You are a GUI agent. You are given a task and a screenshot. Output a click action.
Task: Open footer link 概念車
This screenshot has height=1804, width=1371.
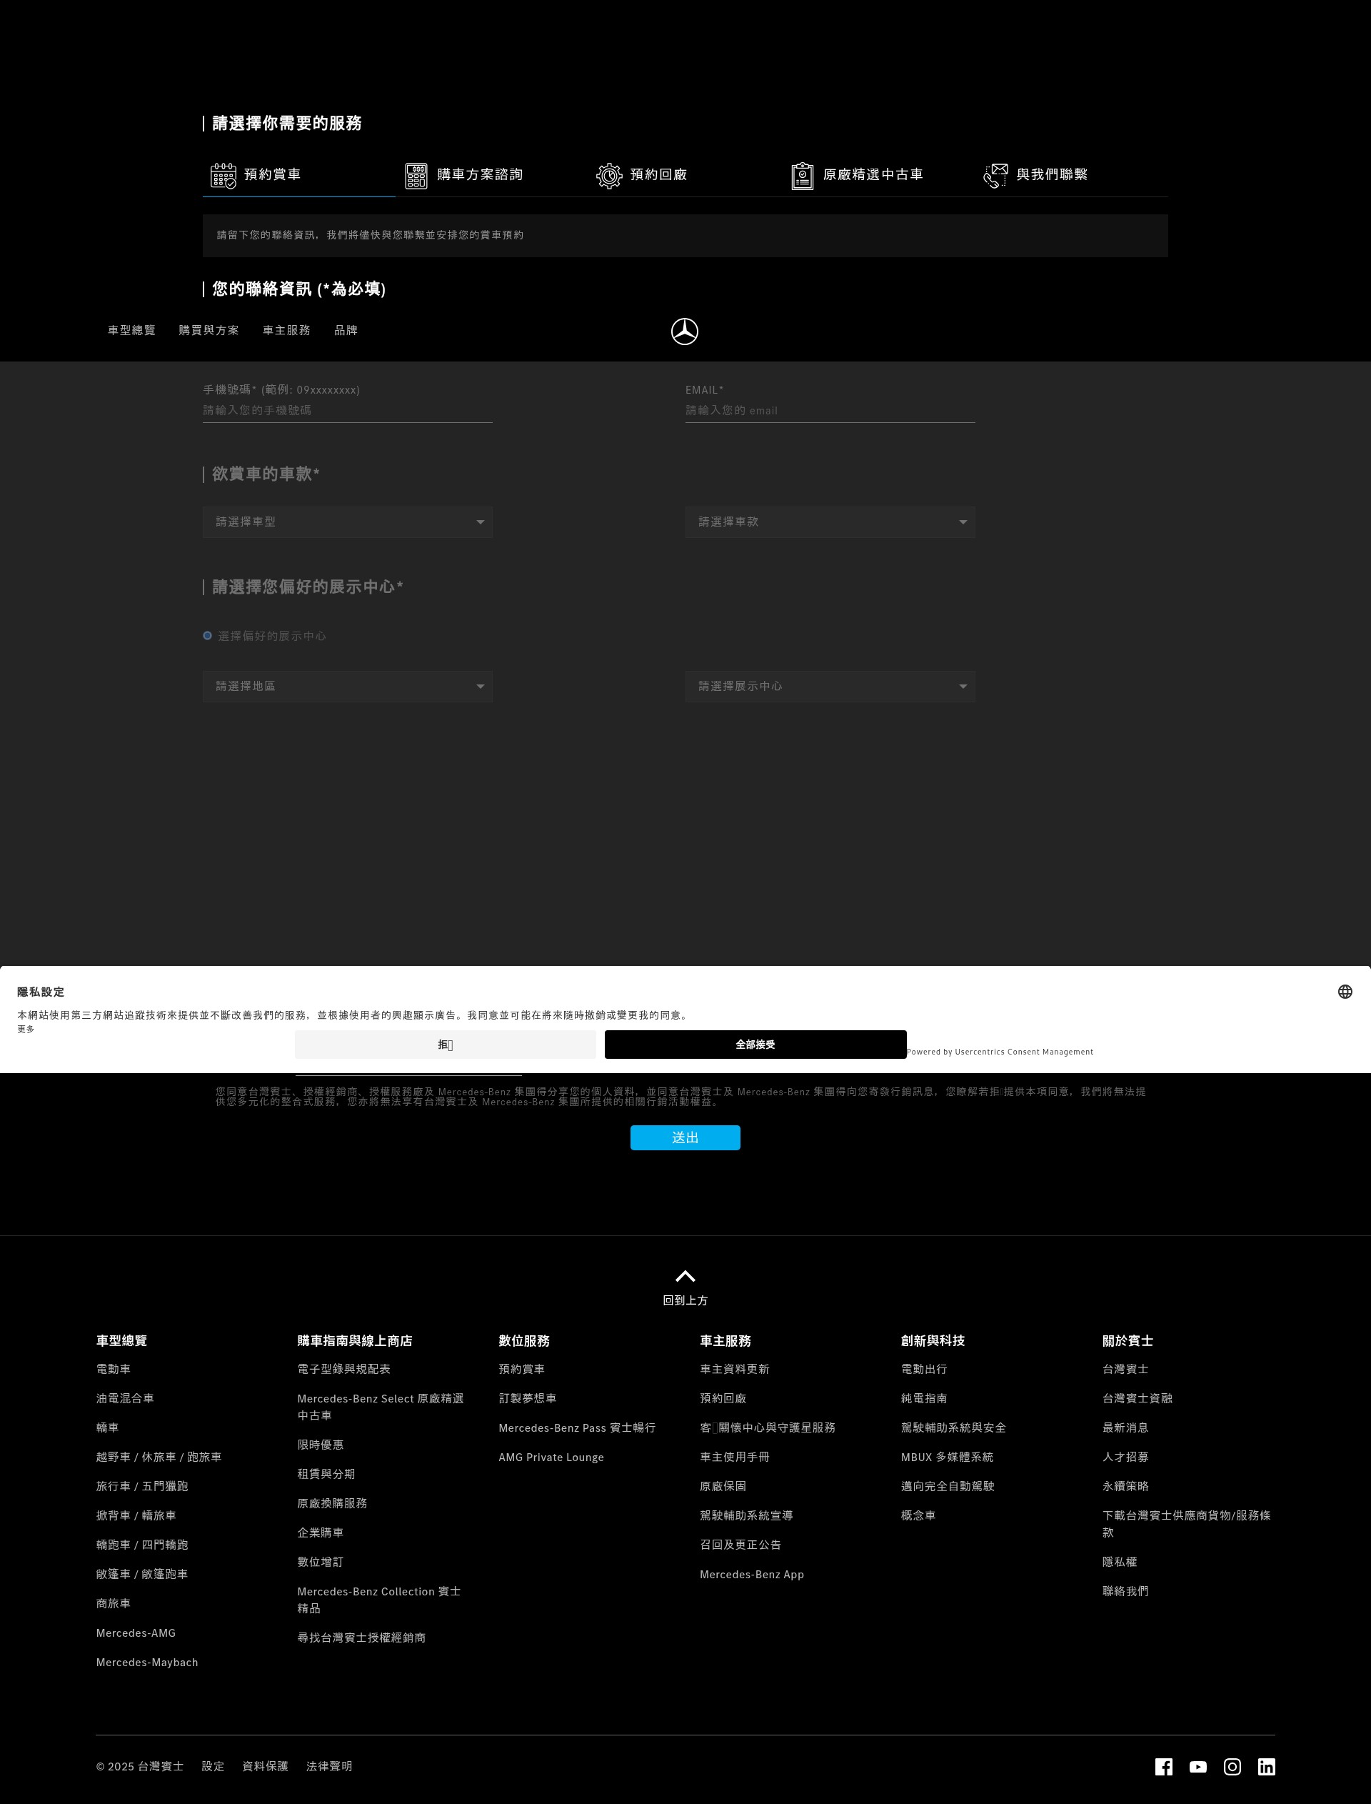click(918, 1515)
